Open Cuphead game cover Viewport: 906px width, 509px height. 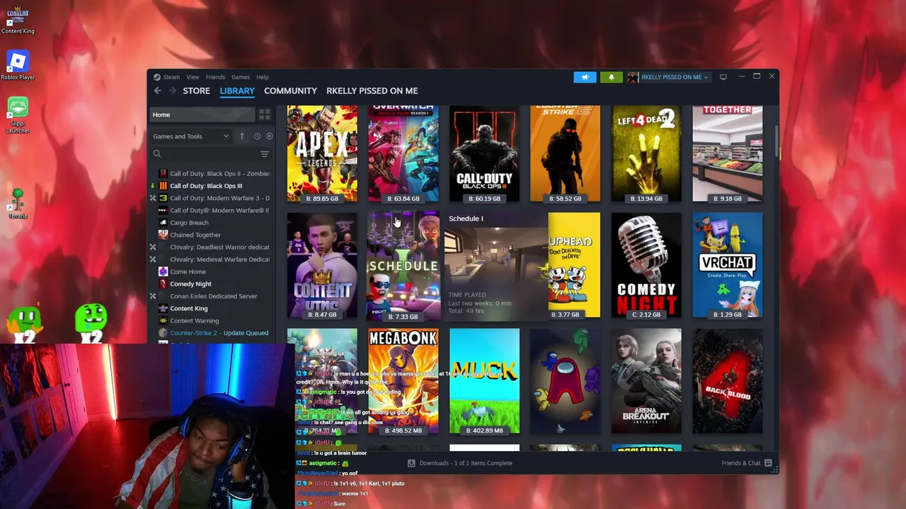(574, 265)
